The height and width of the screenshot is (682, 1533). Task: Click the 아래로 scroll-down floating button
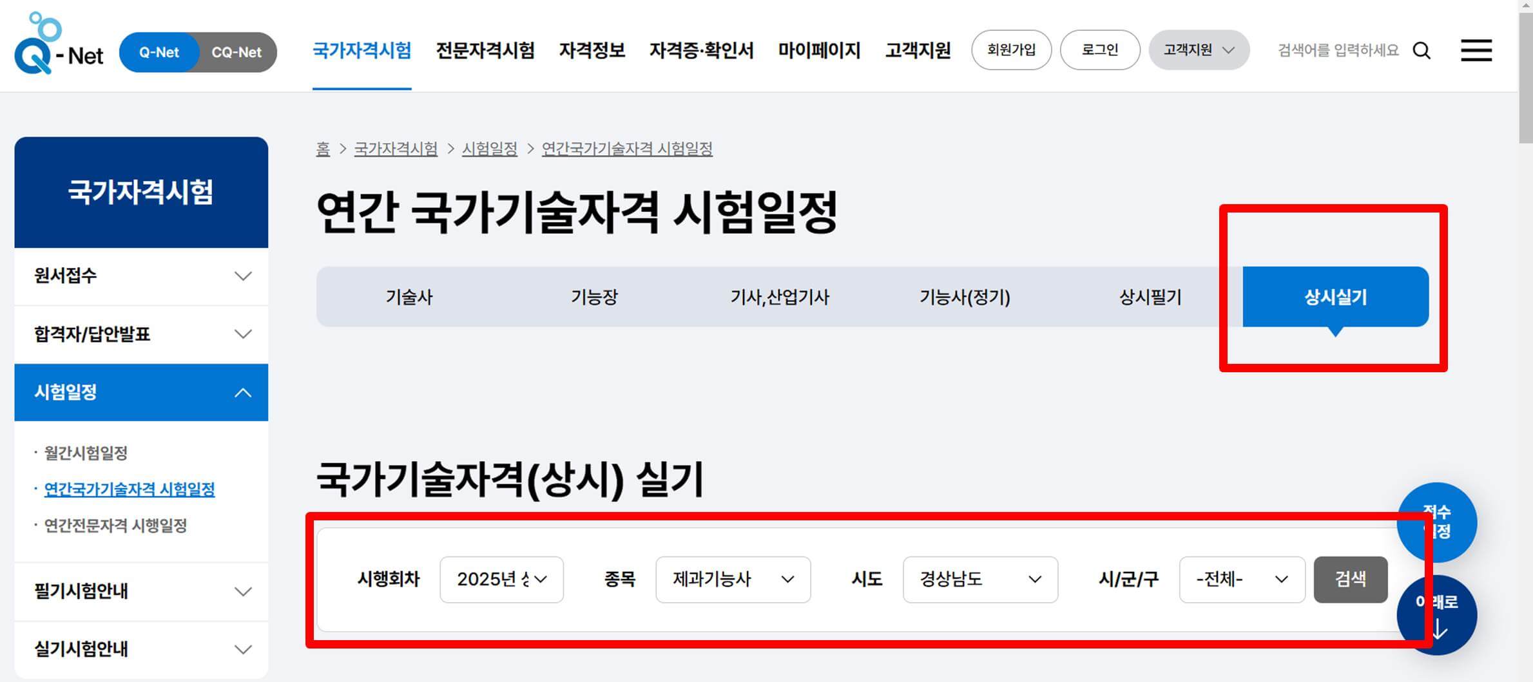[x=1437, y=614]
